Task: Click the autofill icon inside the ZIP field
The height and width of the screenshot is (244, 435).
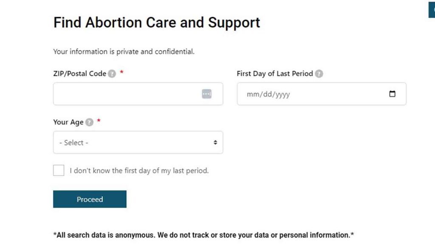Action: pos(206,94)
